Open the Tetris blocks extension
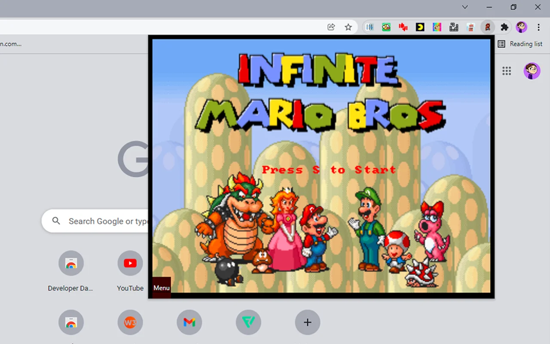 pyautogui.click(x=454, y=27)
